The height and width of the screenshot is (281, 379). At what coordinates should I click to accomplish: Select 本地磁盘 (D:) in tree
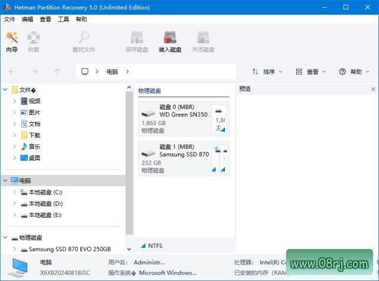41,203
